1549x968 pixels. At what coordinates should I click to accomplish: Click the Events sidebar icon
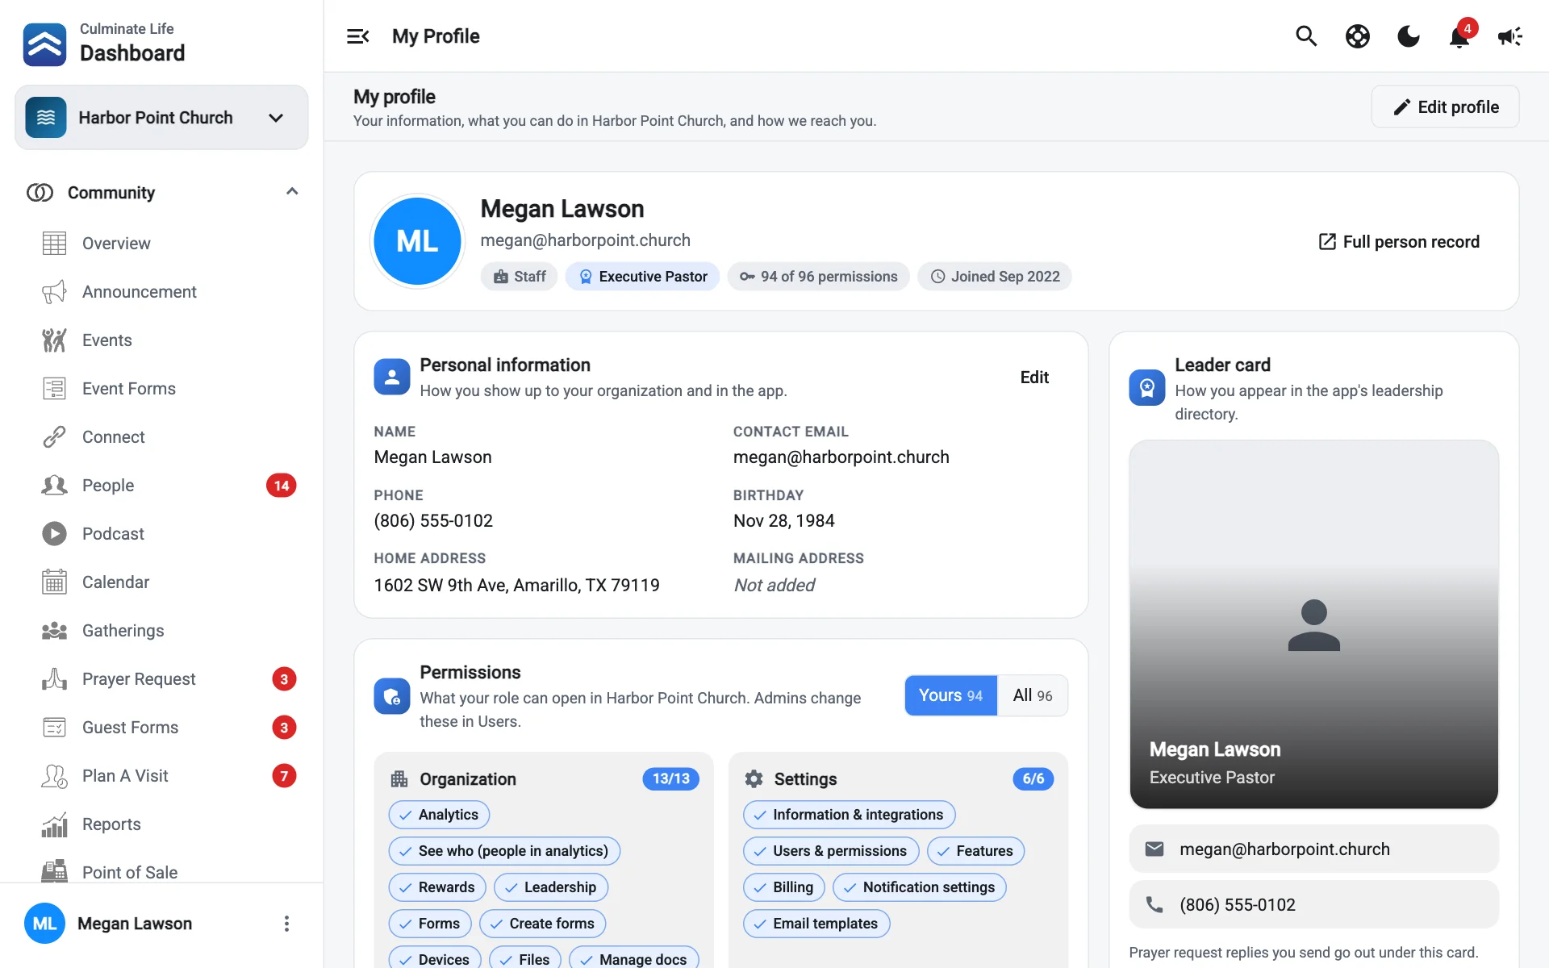click(x=54, y=340)
